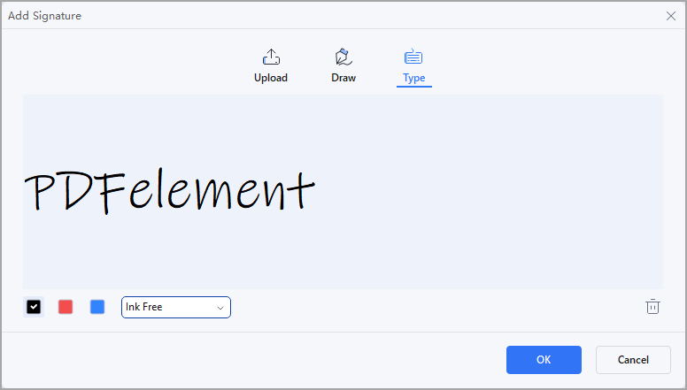The height and width of the screenshot is (390, 687).
Task: Switch to the Draw signature tab
Action: [x=343, y=66]
